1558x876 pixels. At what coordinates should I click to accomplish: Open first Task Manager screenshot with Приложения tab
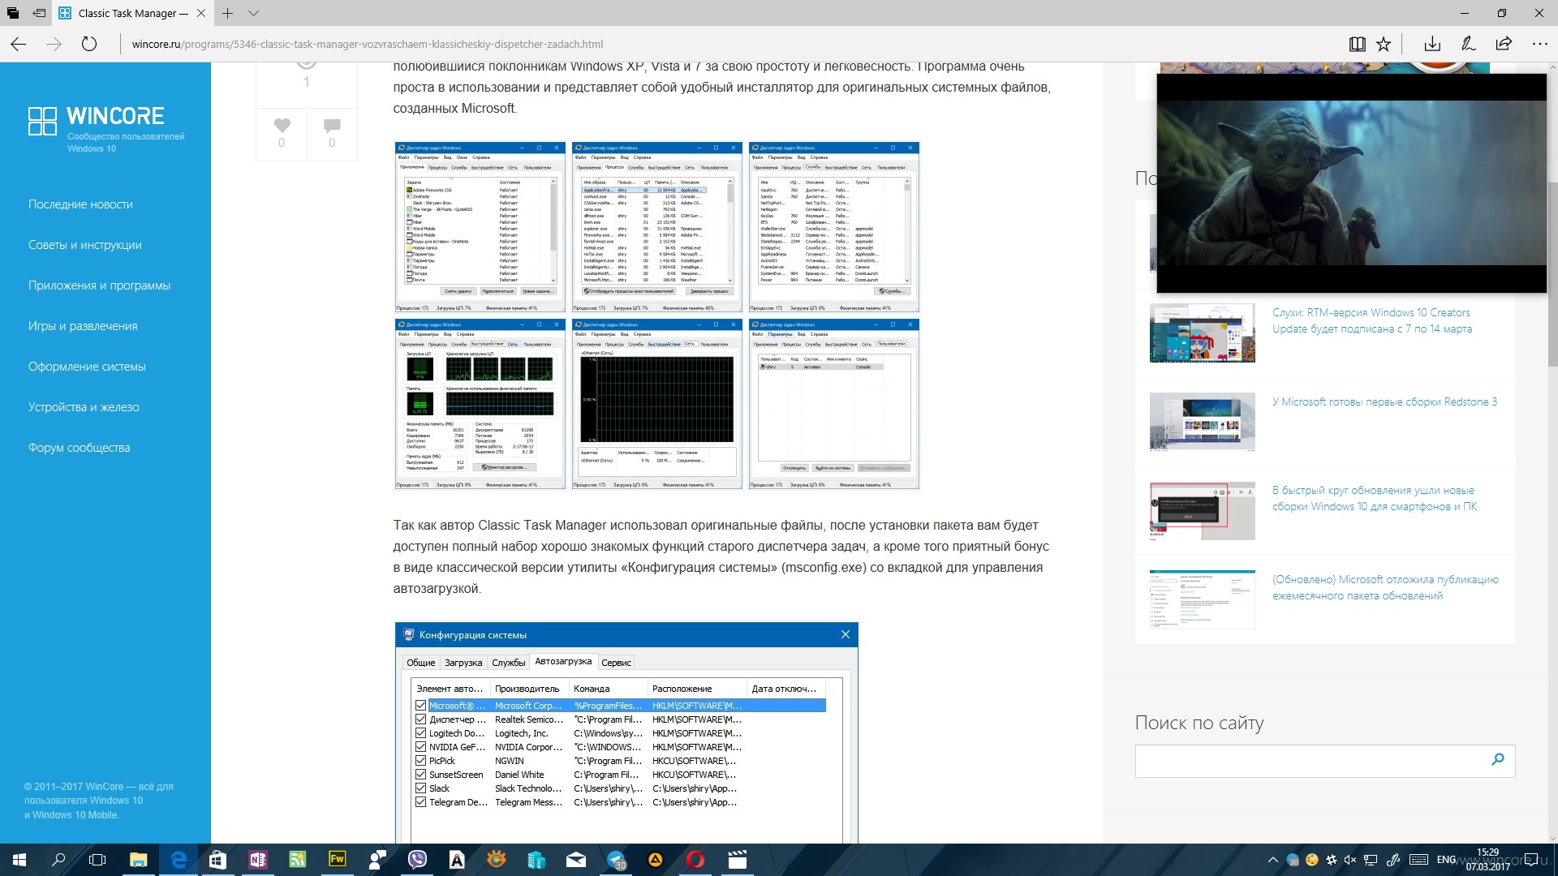[480, 227]
